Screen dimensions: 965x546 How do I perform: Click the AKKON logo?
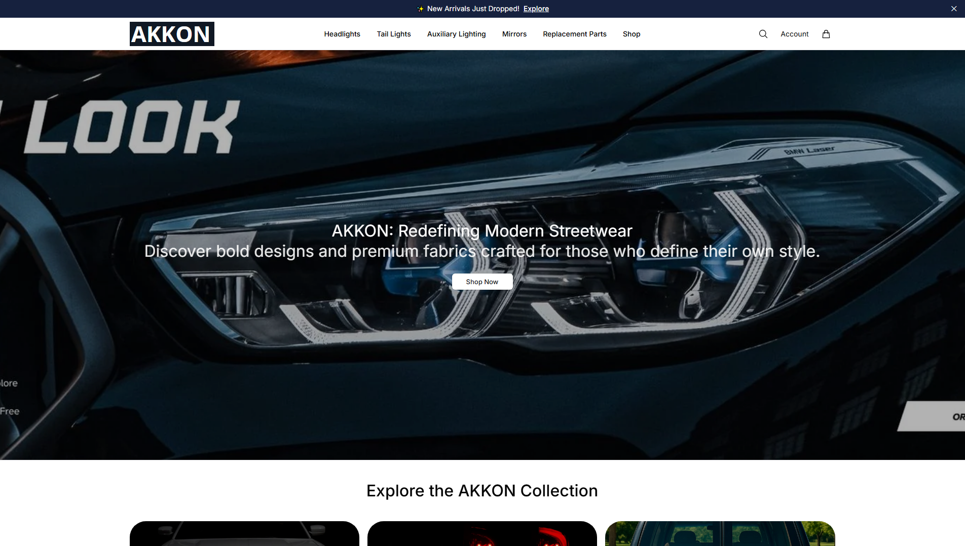(x=172, y=34)
